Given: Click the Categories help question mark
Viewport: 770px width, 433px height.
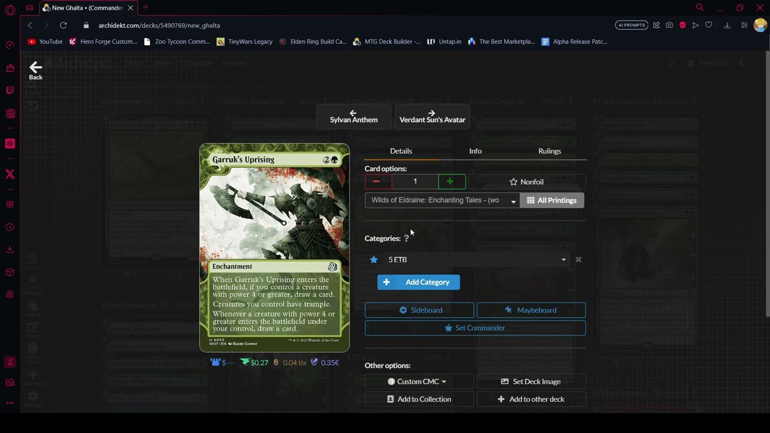Looking at the screenshot, I should point(406,238).
